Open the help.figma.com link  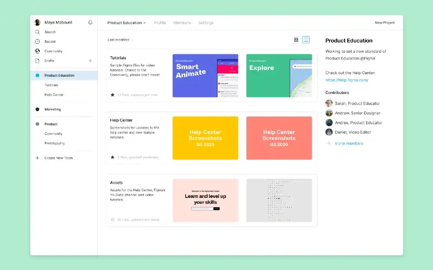pos(347,80)
